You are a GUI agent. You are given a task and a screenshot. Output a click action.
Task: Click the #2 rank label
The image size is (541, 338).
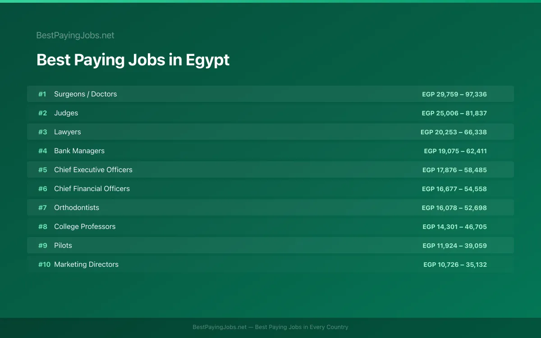pyautogui.click(x=42, y=113)
